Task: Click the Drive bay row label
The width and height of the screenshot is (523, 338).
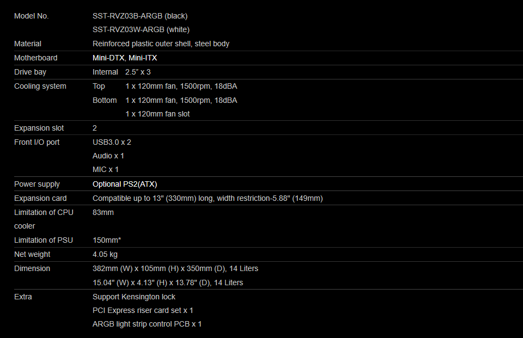Action: (x=30, y=72)
